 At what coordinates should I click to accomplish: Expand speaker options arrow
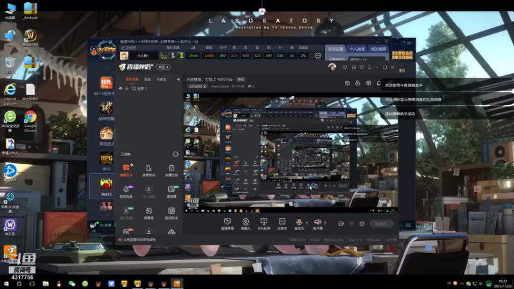(325, 223)
